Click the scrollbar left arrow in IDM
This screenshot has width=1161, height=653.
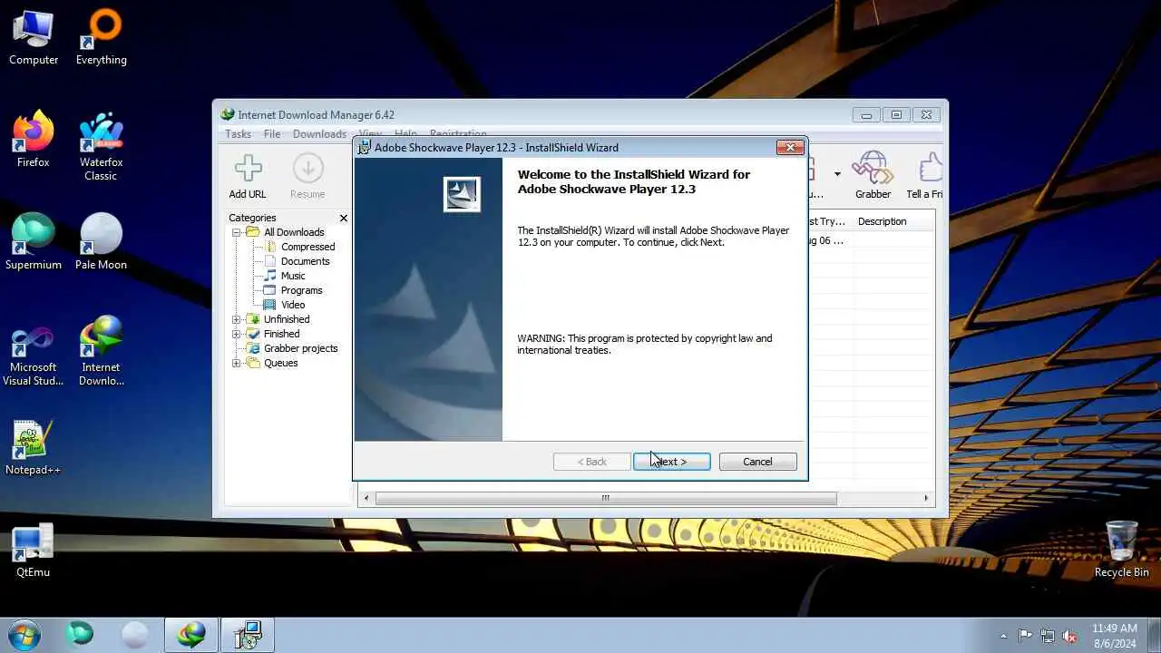pos(366,498)
